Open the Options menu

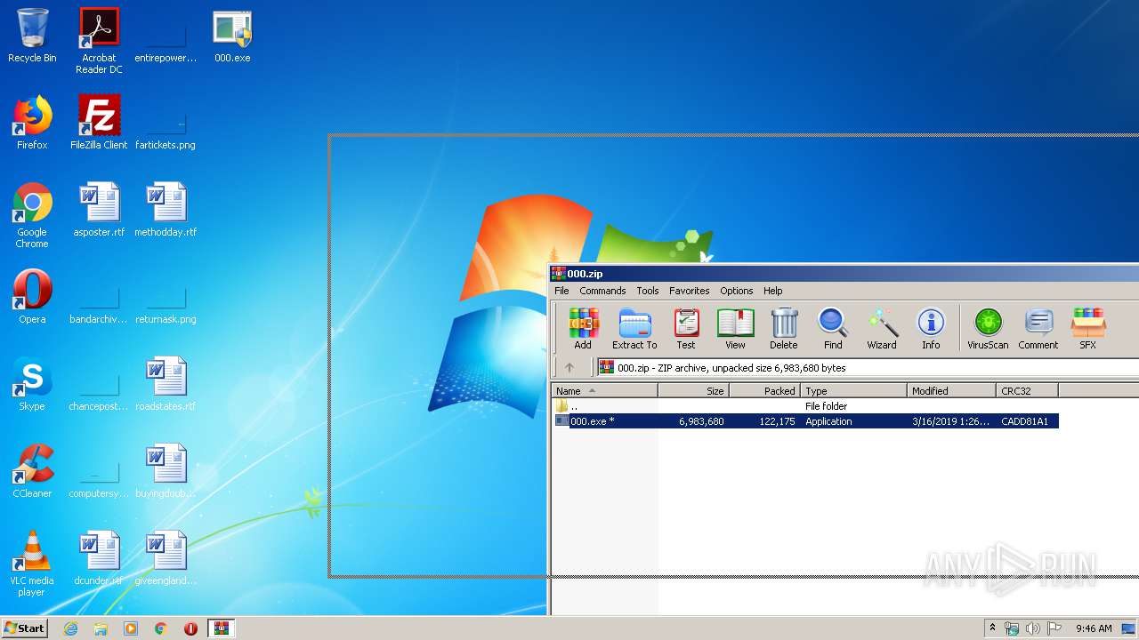click(737, 291)
